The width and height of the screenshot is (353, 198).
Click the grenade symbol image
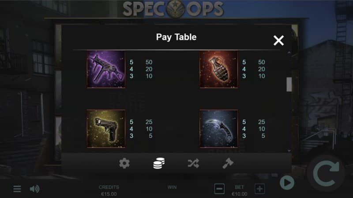click(218, 69)
